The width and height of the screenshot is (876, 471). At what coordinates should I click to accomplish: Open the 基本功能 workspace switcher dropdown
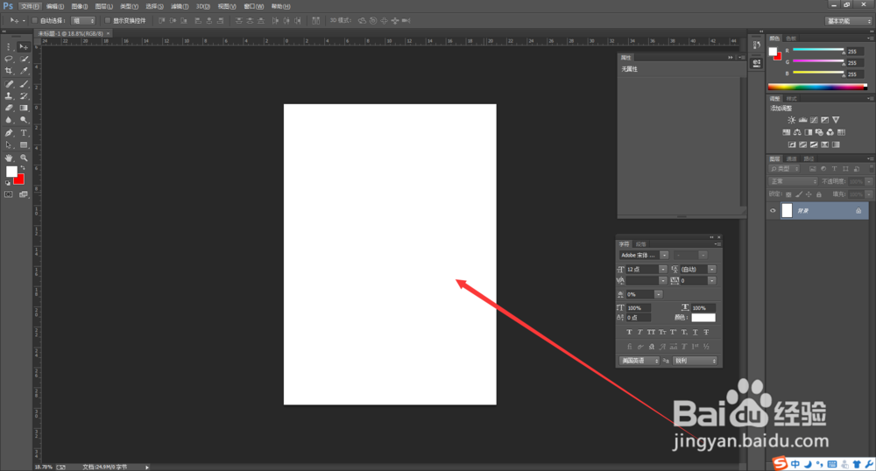pyautogui.click(x=848, y=21)
